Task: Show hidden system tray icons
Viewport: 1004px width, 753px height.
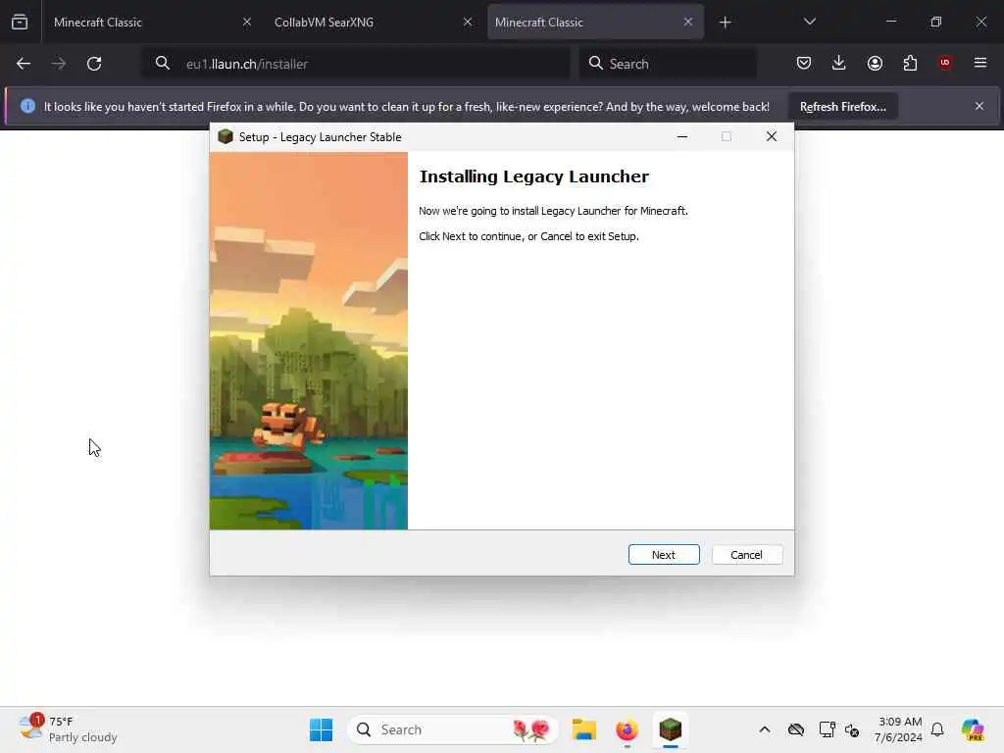Action: pos(765,729)
